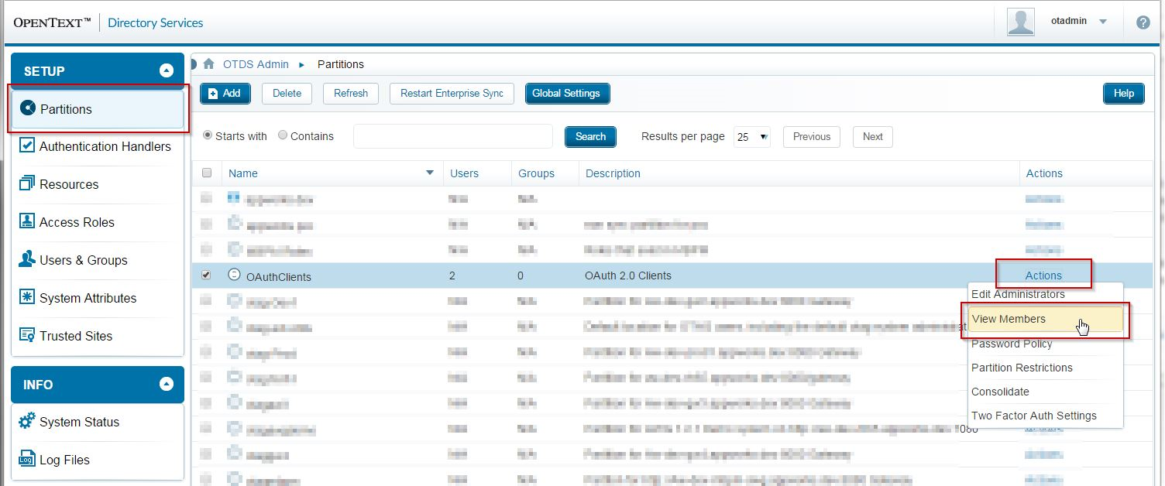Sort by the Groups column header
The height and width of the screenshot is (486, 1165).
tap(537, 173)
